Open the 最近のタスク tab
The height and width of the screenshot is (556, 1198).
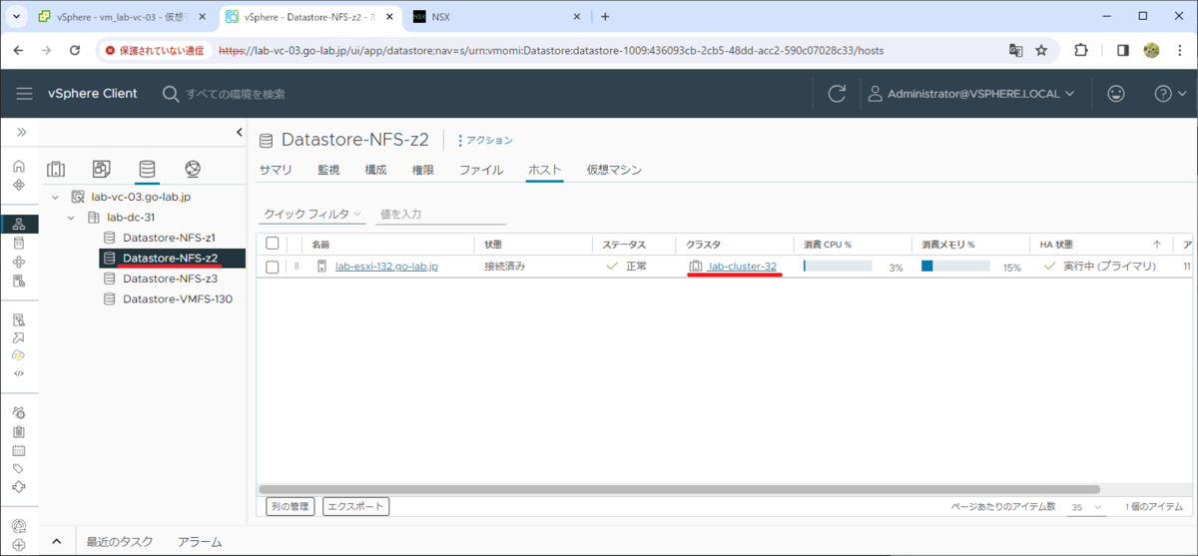coord(120,542)
